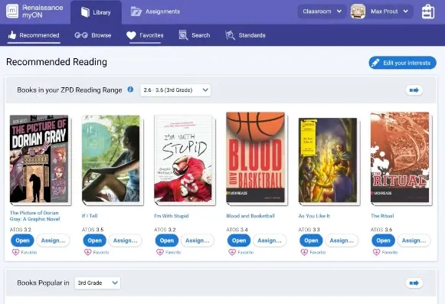Open the Search sub-tab

[195, 35]
